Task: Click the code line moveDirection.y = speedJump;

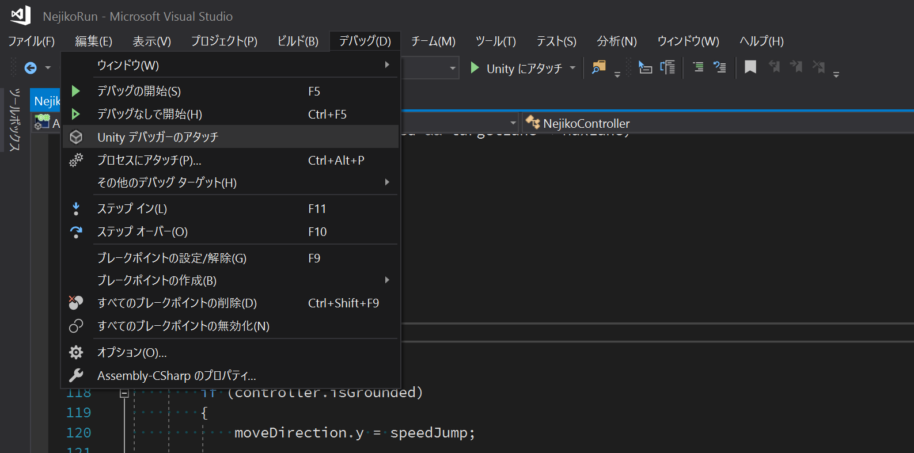Action: (355, 433)
